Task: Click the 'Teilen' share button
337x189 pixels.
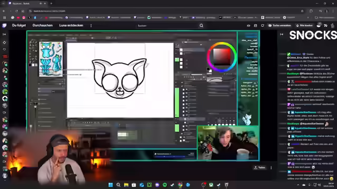Action: tap(260, 167)
